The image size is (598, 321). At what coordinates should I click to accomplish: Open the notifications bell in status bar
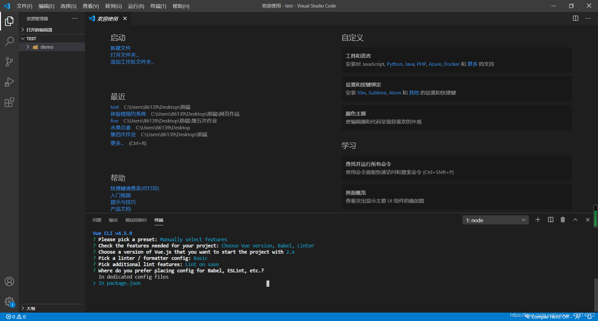[589, 317]
